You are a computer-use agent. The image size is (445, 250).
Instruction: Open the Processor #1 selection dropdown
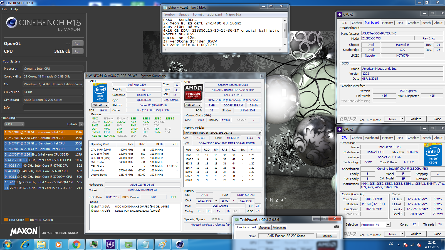coord(375,224)
